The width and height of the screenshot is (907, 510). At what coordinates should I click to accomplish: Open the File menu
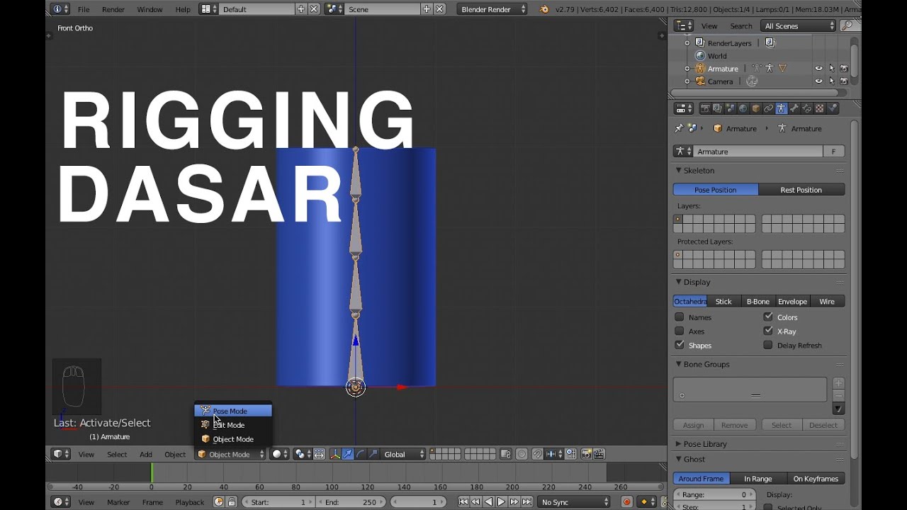click(x=84, y=9)
